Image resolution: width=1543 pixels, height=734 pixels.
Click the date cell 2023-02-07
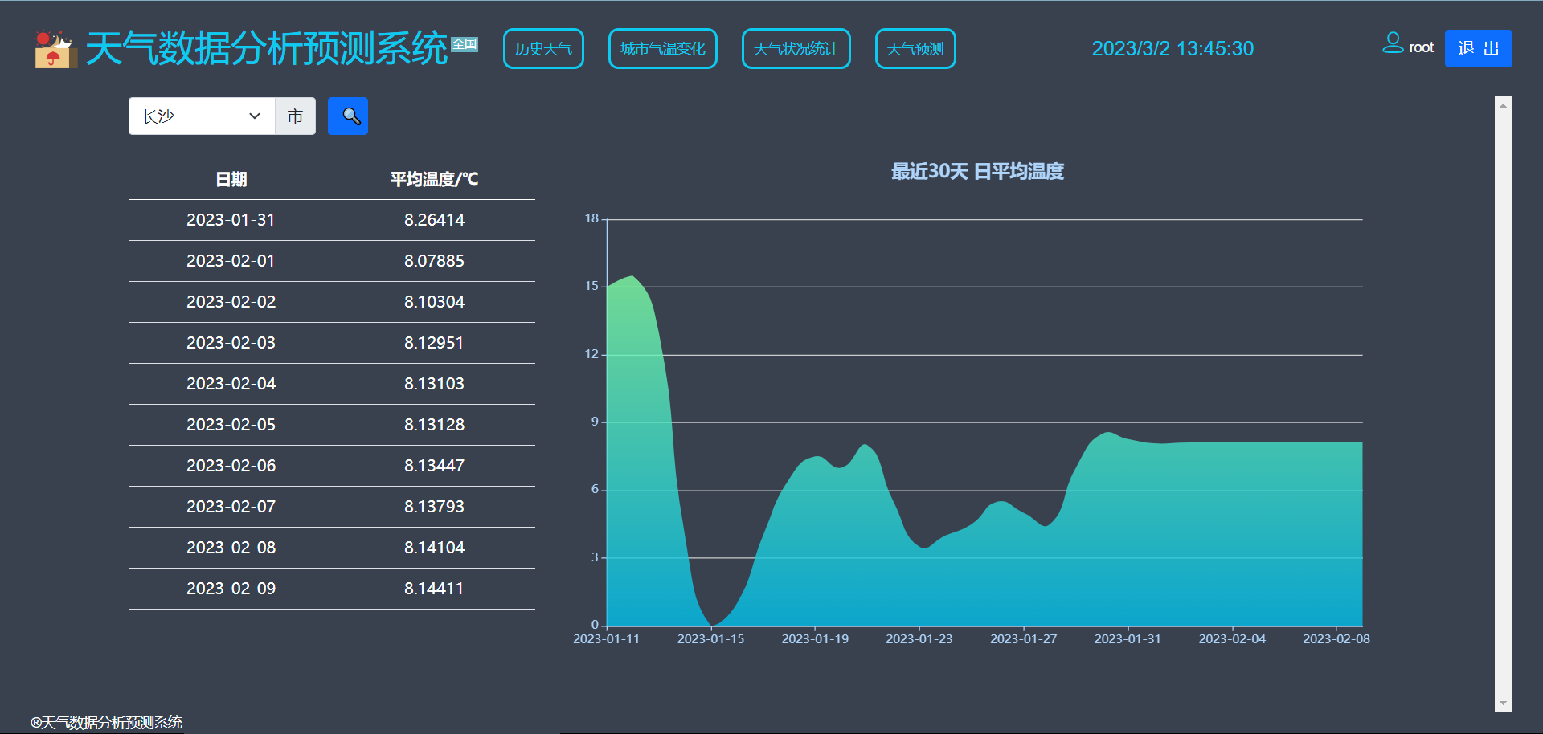(x=231, y=507)
